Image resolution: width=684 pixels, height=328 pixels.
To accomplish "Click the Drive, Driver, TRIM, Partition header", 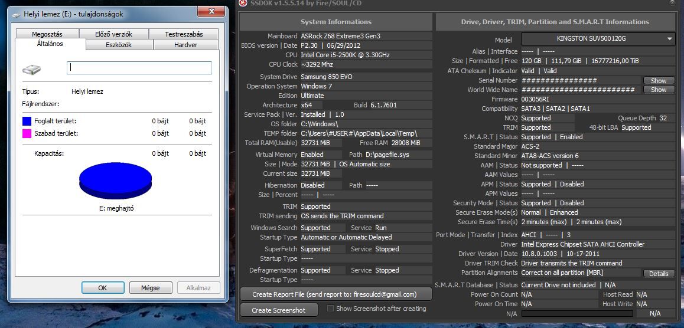I will click(555, 22).
